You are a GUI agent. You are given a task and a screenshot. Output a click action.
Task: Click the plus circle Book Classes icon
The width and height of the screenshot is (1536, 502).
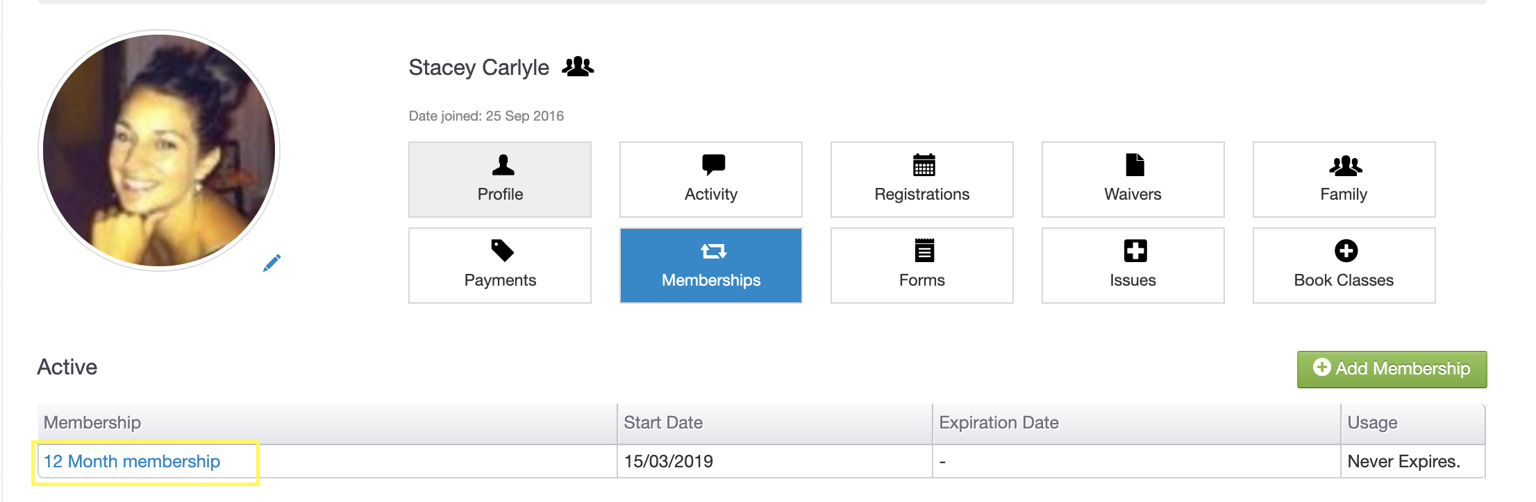point(1346,250)
